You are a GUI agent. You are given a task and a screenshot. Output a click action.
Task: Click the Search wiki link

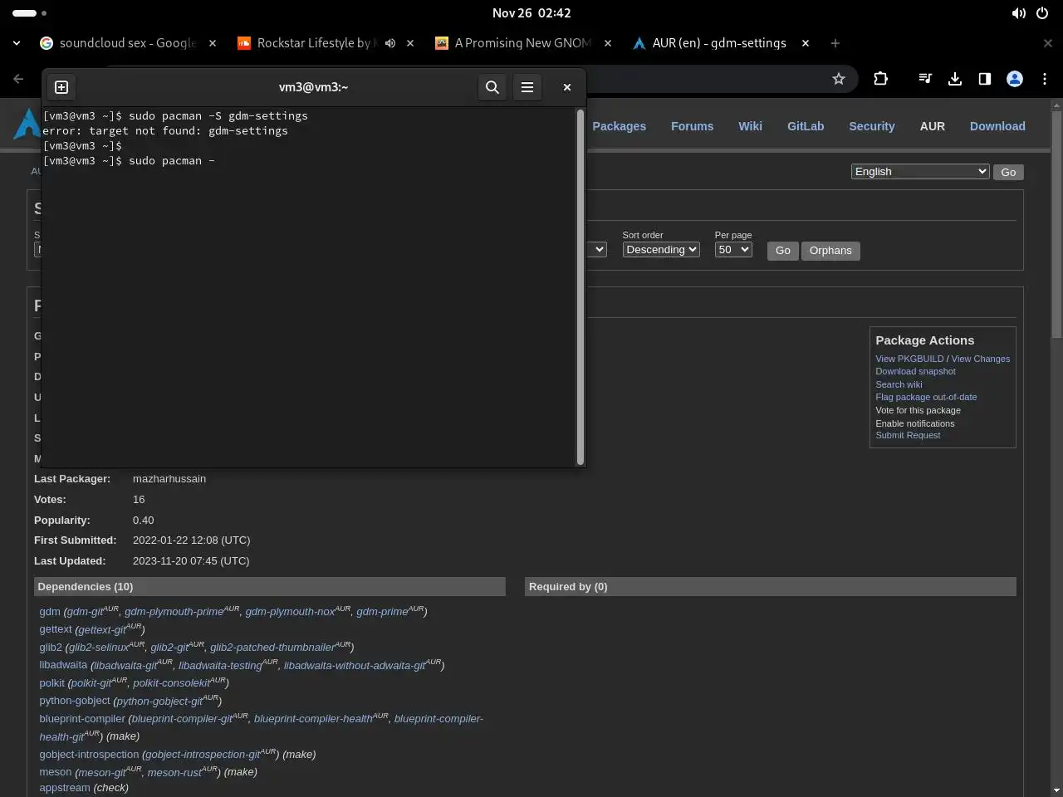(899, 384)
